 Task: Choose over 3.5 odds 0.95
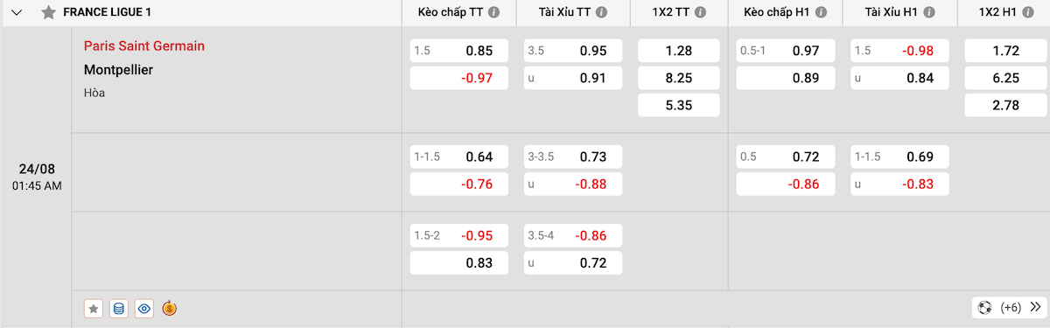573,51
